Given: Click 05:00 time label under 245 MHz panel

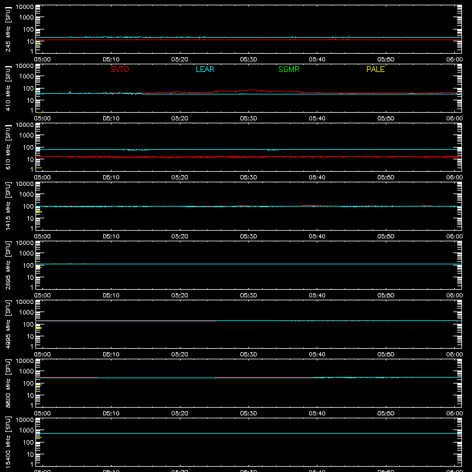Looking at the screenshot, I should tap(42, 60).
